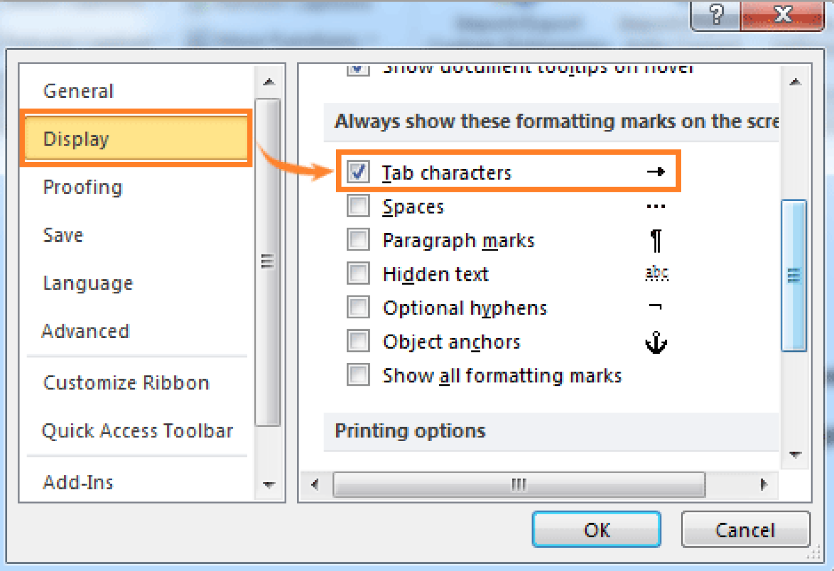Check the Paragraph marks option
This screenshot has height=571, width=834.
358,240
